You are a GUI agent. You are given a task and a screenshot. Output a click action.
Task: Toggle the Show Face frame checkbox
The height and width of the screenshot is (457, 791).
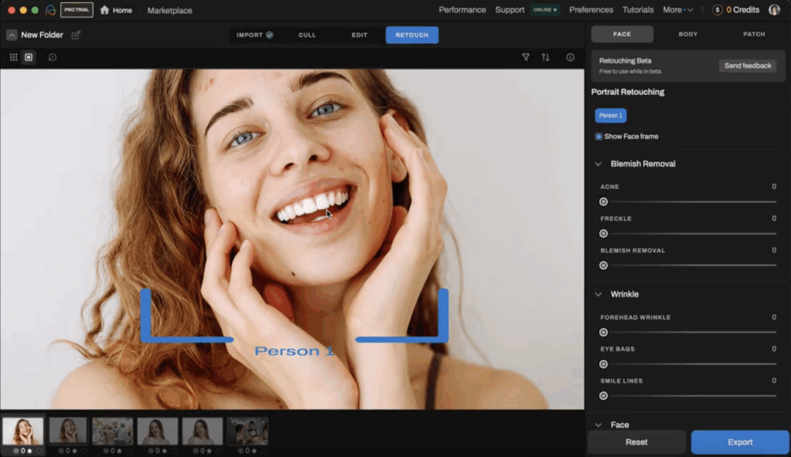coord(599,136)
